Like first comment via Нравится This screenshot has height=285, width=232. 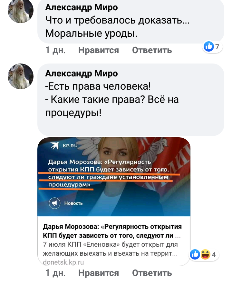pos(99,50)
